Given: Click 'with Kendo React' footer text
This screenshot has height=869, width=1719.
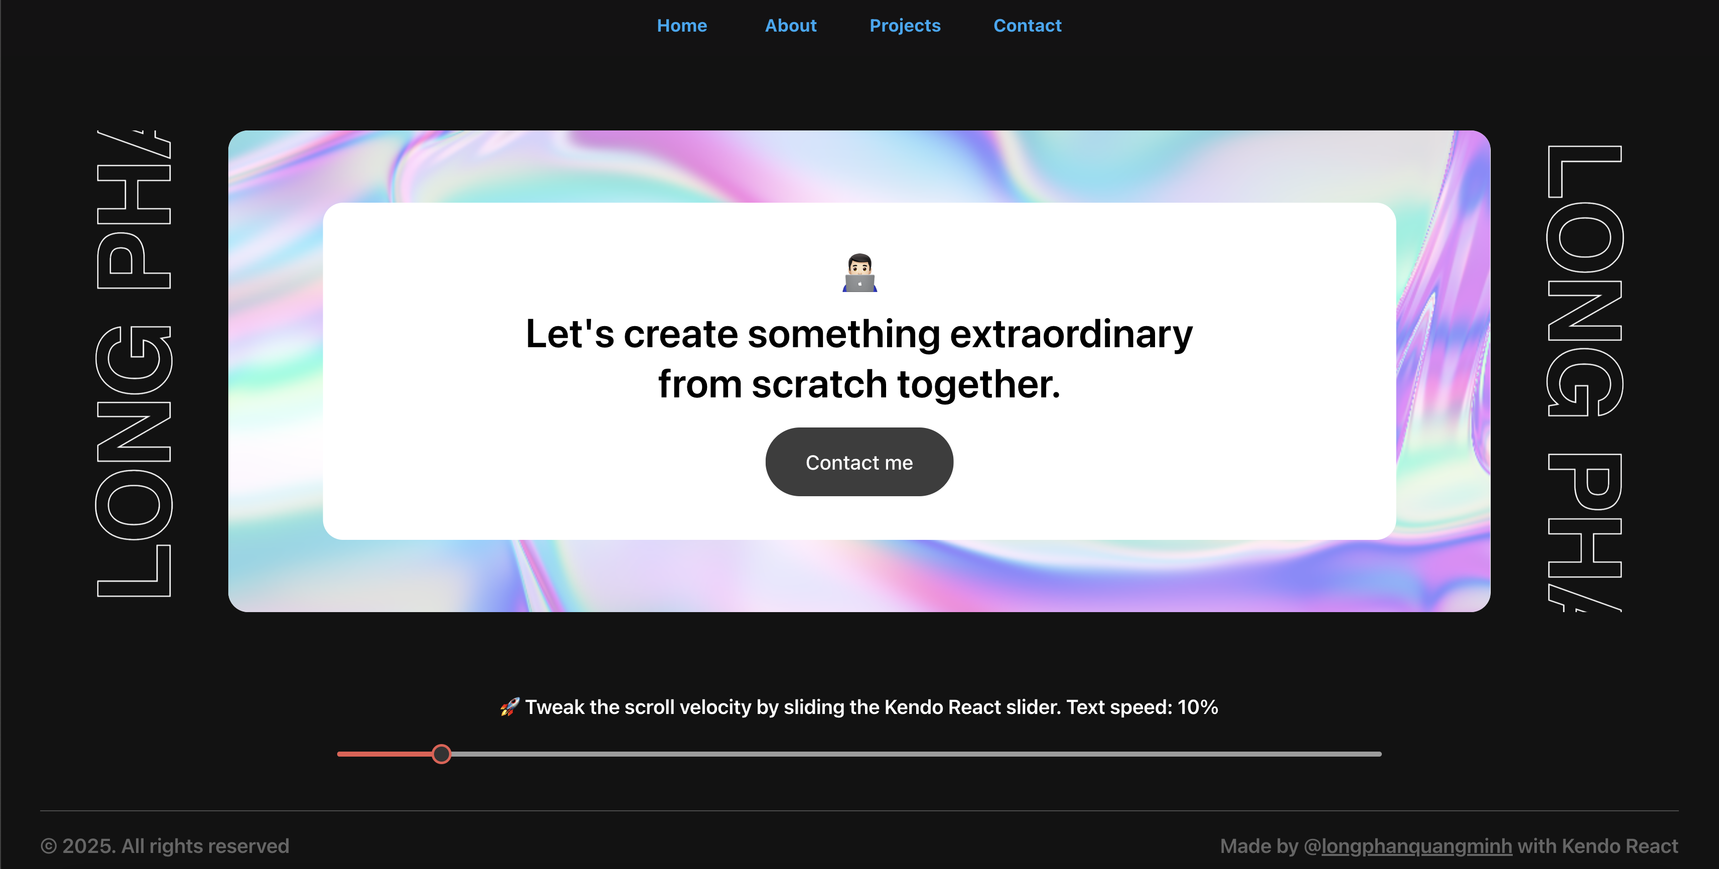Looking at the screenshot, I should [1598, 845].
